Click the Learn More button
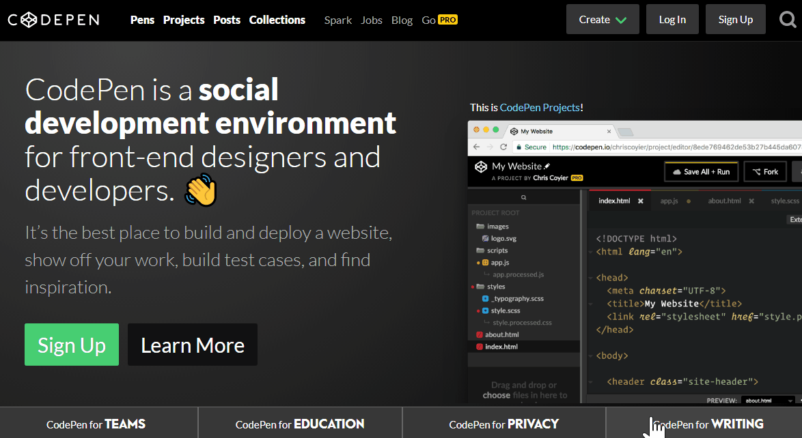The width and height of the screenshot is (802, 438). [193, 345]
